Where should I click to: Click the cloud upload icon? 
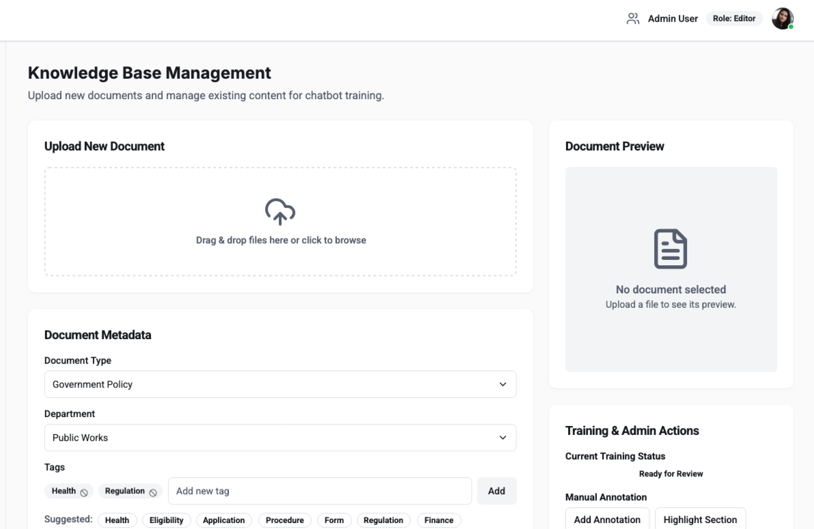280,212
